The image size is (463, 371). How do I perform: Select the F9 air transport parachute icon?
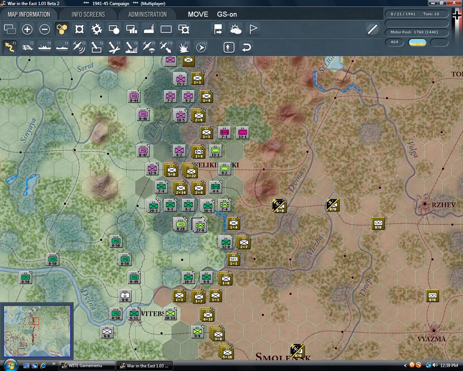click(x=149, y=47)
